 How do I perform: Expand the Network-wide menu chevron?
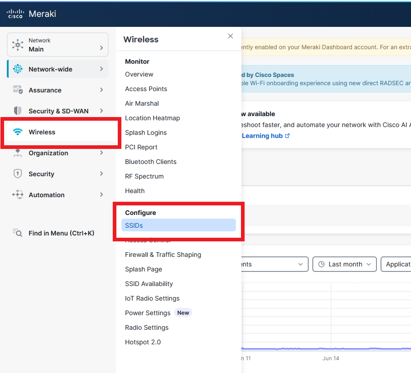pyautogui.click(x=101, y=69)
